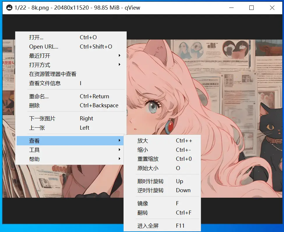Viewport: 284px width, 232px height.
Task: Choose 原始大小 original size
Action: (x=148, y=168)
